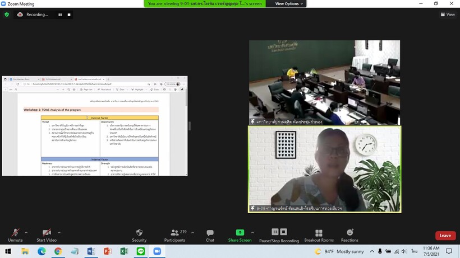Start Video in Zoom toolbar
460x258 pixels.
47,236
